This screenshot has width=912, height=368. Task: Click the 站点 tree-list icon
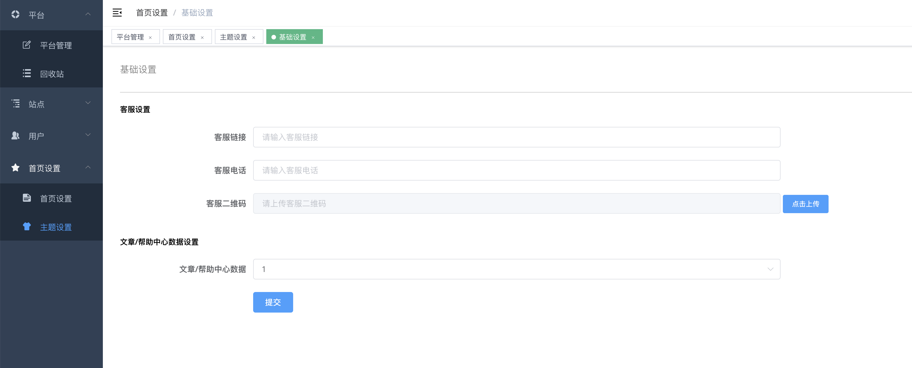click(x=15, y=103)
